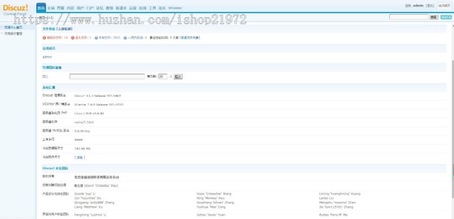Image resolution: width=454 pixels, height=219 pixels.
Task: Click the 丢失文件: 1 text
Action: (x=83, y=38)
